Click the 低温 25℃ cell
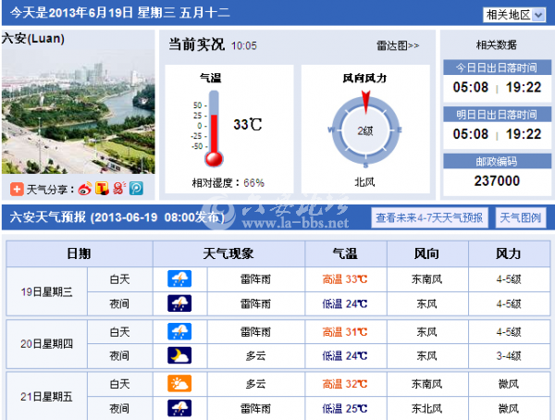The width and height of the screenshot is (555, 420). click(x=345, y=409)
